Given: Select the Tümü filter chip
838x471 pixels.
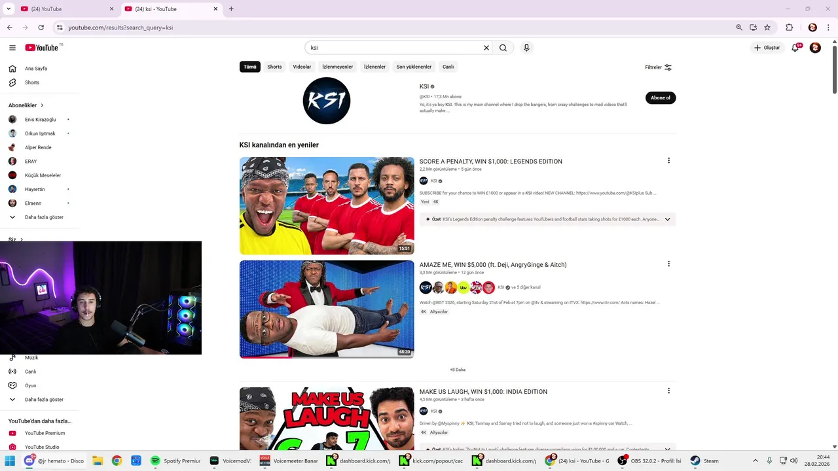Looking at the screenshot, I should [250, 67].
